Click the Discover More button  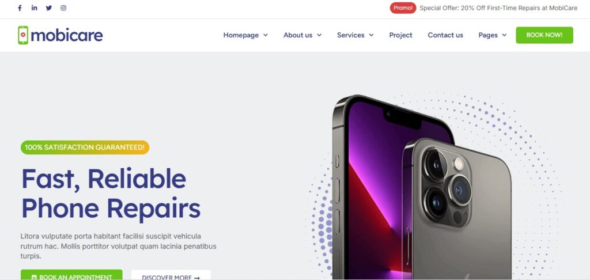tap(171, 275)
